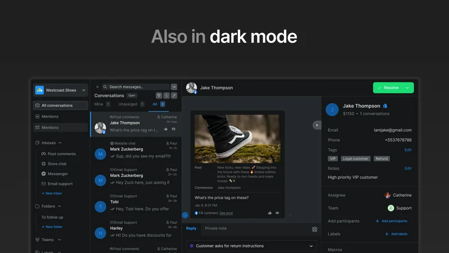The height and width of the screenshot is (253, 449).
Task: Open the Westcoast Shoes workspace dropdown
Action: pyautogui.click(x=61, y=90)
